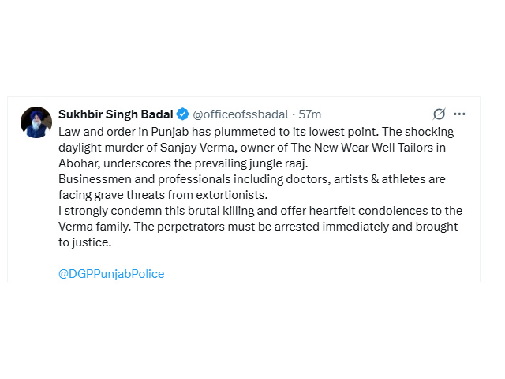Click the blue verified checkmark badge
Viewport: 505px width, 379px height.
point(182,114)
